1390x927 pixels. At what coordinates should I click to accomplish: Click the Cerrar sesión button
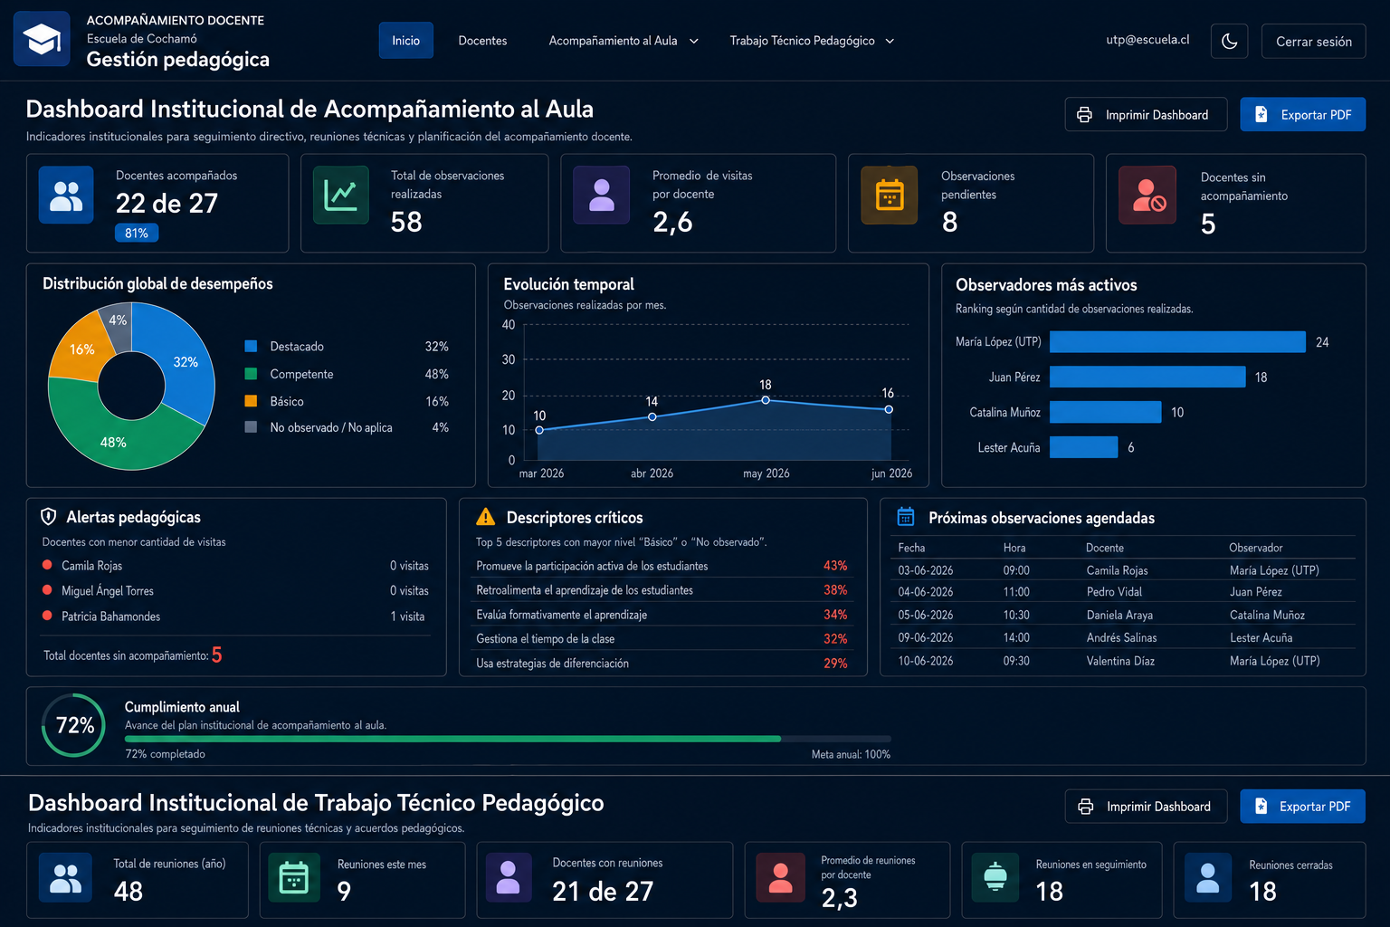pos(1313,41)
